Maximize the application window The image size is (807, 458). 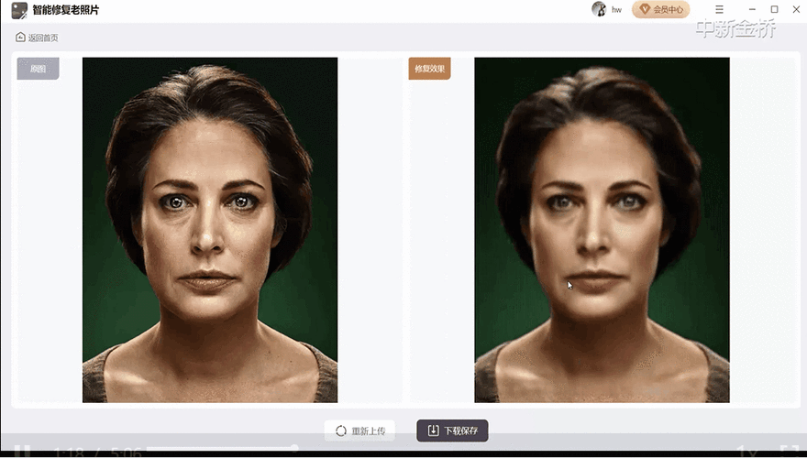click(774, 9)
